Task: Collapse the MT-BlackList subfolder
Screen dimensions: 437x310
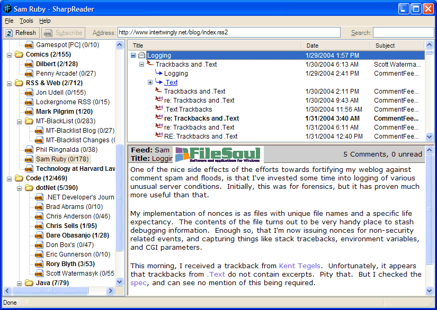Action: pyautogui.click(x=19, y=122)
